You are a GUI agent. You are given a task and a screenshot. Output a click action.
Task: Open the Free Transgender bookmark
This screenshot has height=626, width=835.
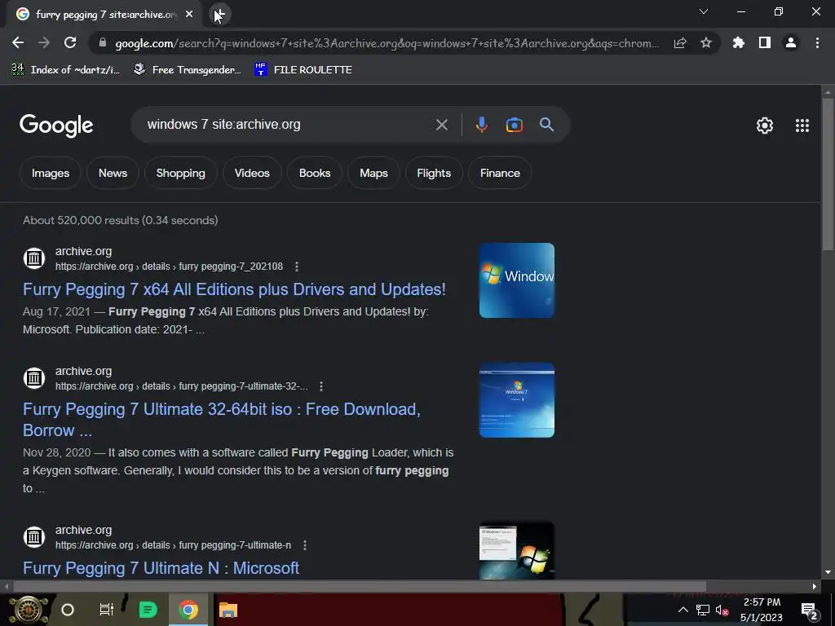pos(187,70)
